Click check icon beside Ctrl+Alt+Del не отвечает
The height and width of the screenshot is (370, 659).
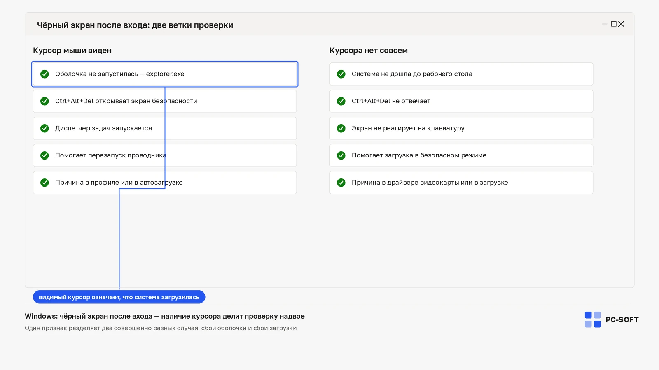[x=341, y=101]
